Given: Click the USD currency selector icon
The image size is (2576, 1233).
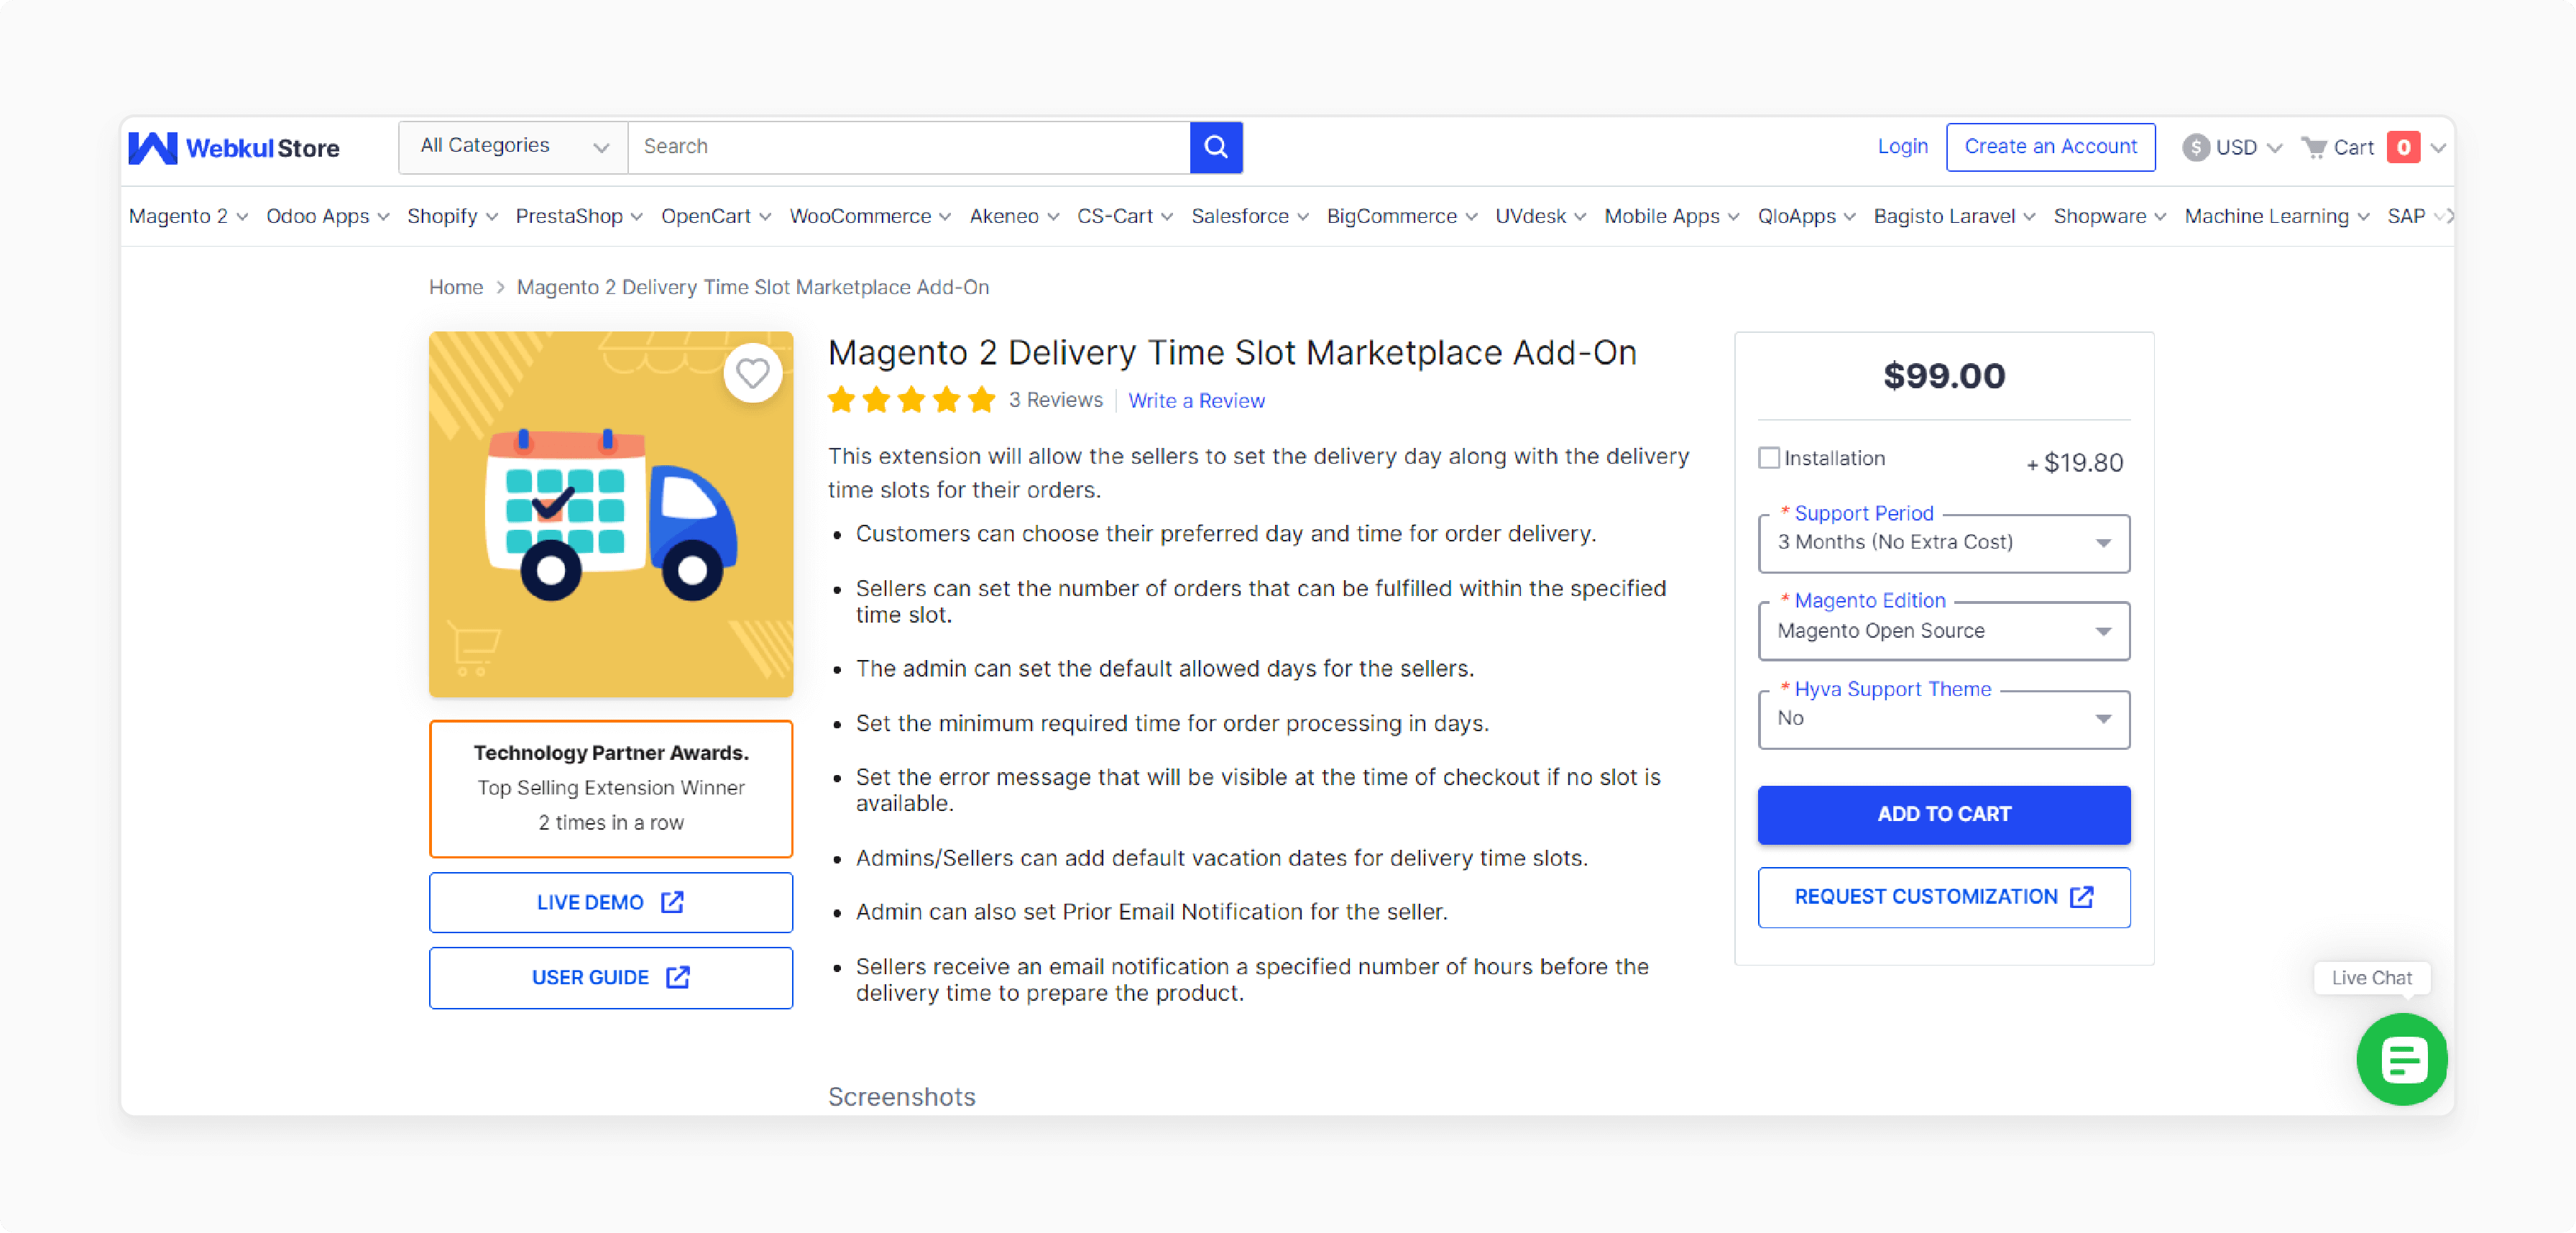Looking at the screenshot, I should tap(2196, 147).
